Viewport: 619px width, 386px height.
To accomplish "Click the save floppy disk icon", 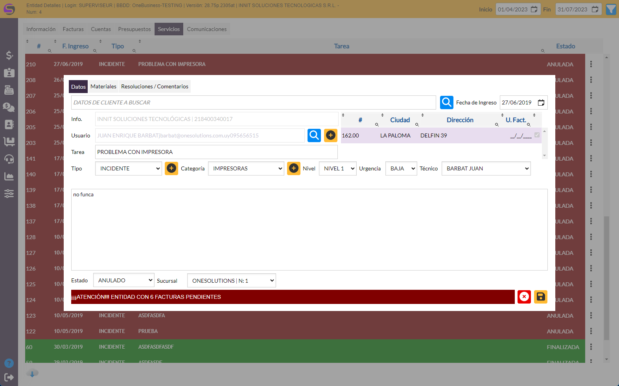I will (x=541, y=297).
